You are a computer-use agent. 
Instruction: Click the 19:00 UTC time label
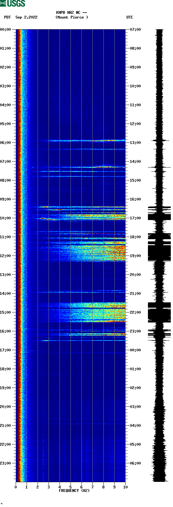tap(135, 256)
